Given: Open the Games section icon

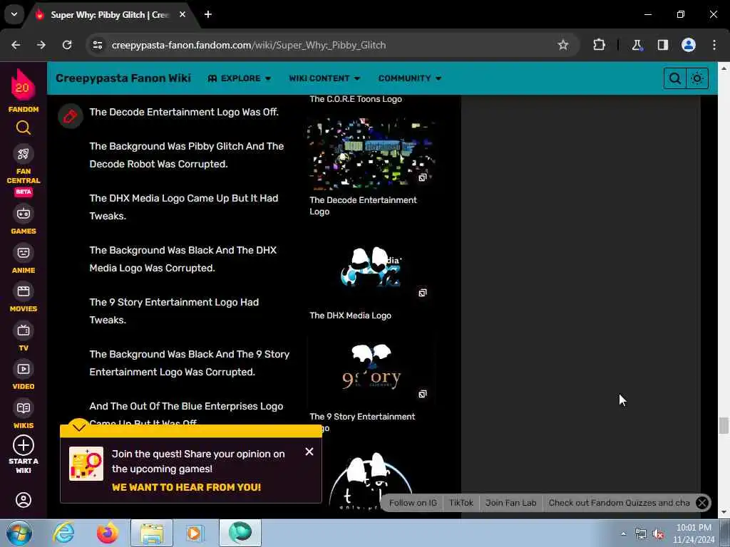Looking at the screenshot, I should (24, 214).
